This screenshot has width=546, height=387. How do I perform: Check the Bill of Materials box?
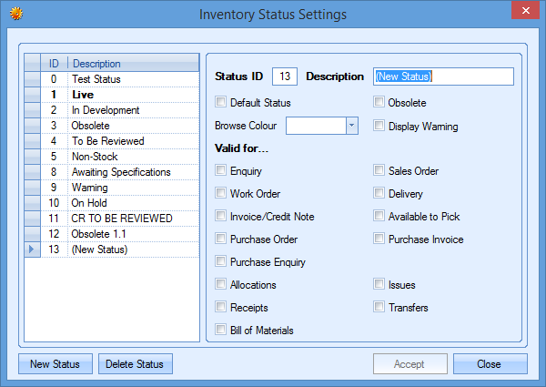(x=220, y=330)
